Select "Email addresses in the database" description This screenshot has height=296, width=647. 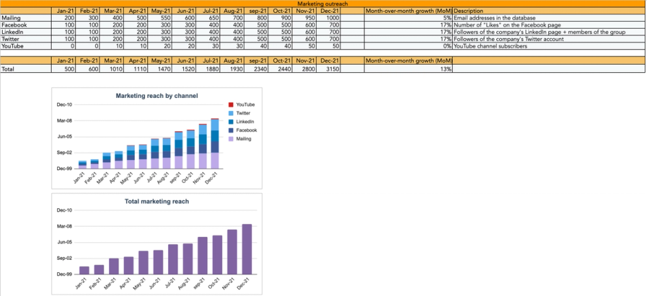[x=549, y=18]
